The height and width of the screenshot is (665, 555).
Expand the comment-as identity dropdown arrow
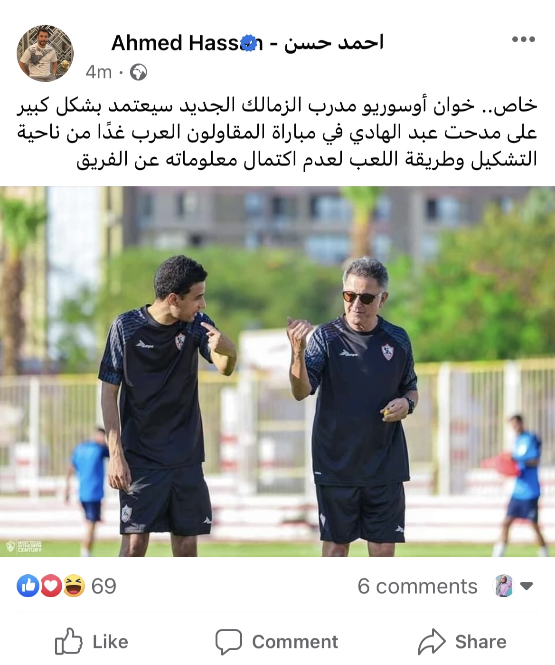click(527, 586)
